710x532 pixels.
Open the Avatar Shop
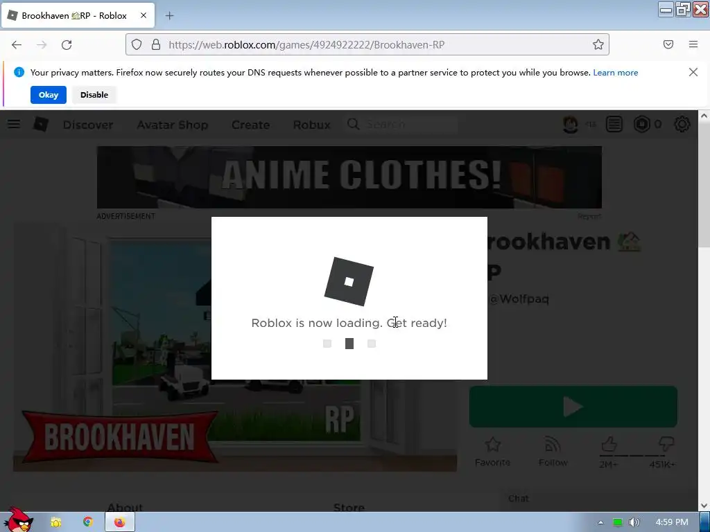click(173, 125)
